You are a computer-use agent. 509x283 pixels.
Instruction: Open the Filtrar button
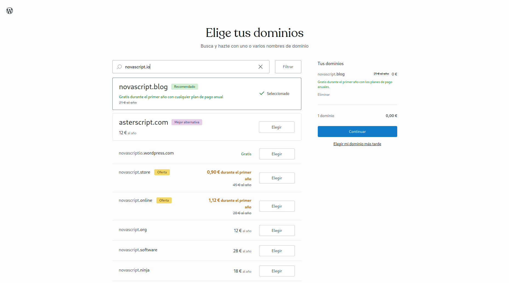(288, 67)
